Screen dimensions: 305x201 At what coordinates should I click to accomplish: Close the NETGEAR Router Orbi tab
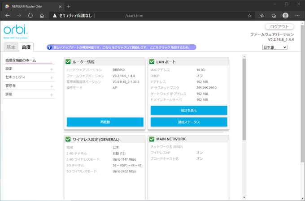[x=60, y=6]
